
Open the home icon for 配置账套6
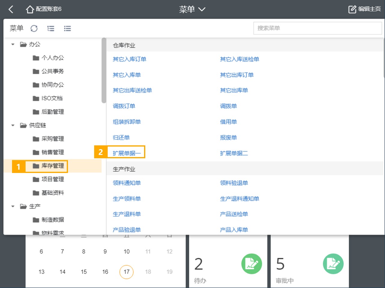click(30, 9)
